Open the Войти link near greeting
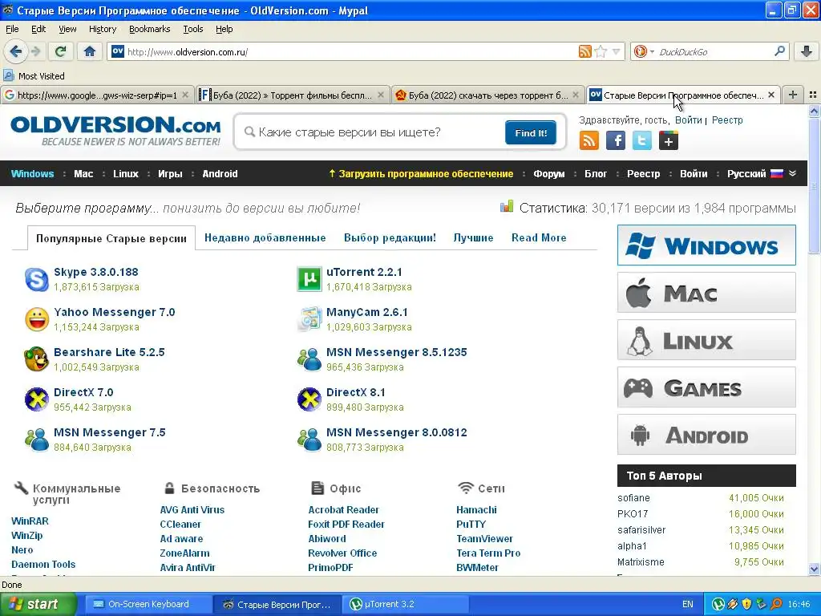Screen dimensions: 821x616 click(x=688, y=120)
